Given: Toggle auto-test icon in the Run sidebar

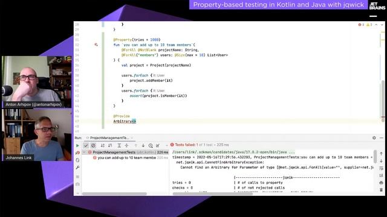Looking at the screenshot, I should [x=77, y=160].
